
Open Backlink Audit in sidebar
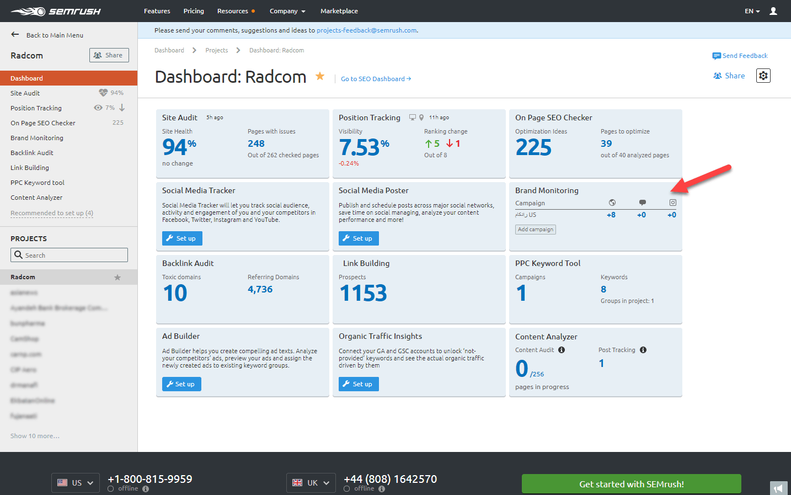pyautogui.click(x=32, y=153)
